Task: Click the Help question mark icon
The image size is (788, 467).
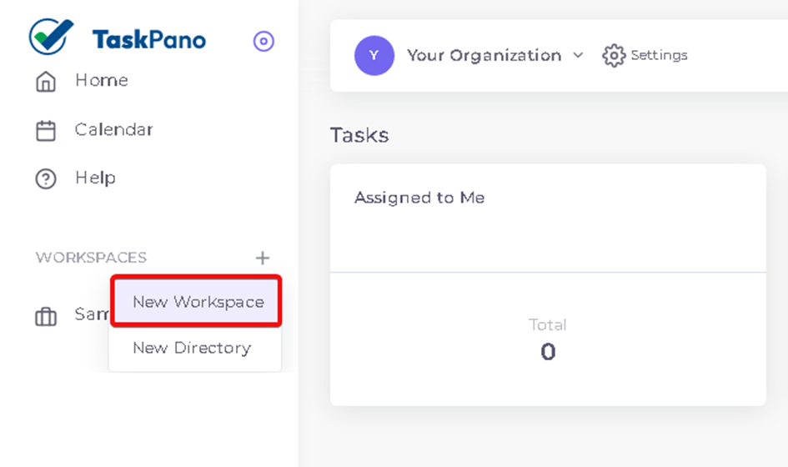Action: (46, 179)
